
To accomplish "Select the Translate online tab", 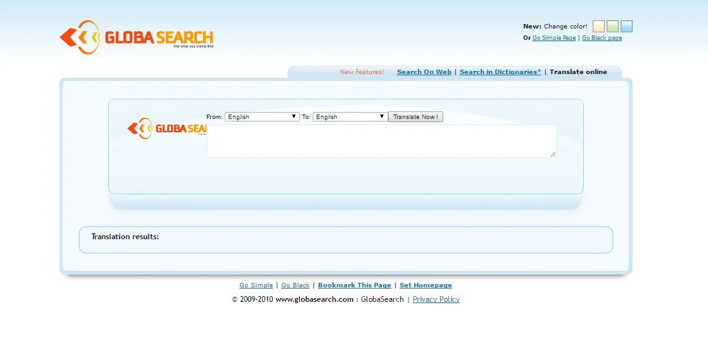I will 578,72.
